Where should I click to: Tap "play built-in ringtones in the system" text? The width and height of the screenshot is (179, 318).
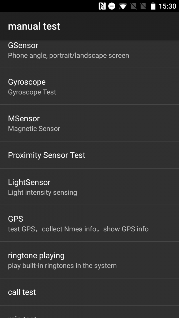pyautogui.click(x=62, y=266)
